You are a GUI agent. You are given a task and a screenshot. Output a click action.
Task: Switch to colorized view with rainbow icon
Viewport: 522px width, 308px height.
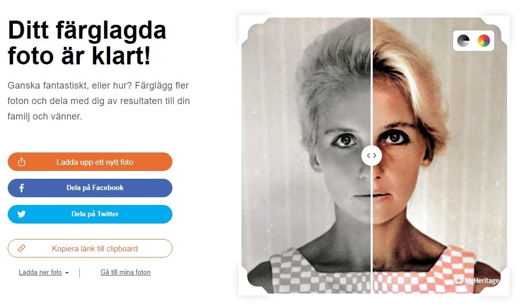click(x=484, y=41)
